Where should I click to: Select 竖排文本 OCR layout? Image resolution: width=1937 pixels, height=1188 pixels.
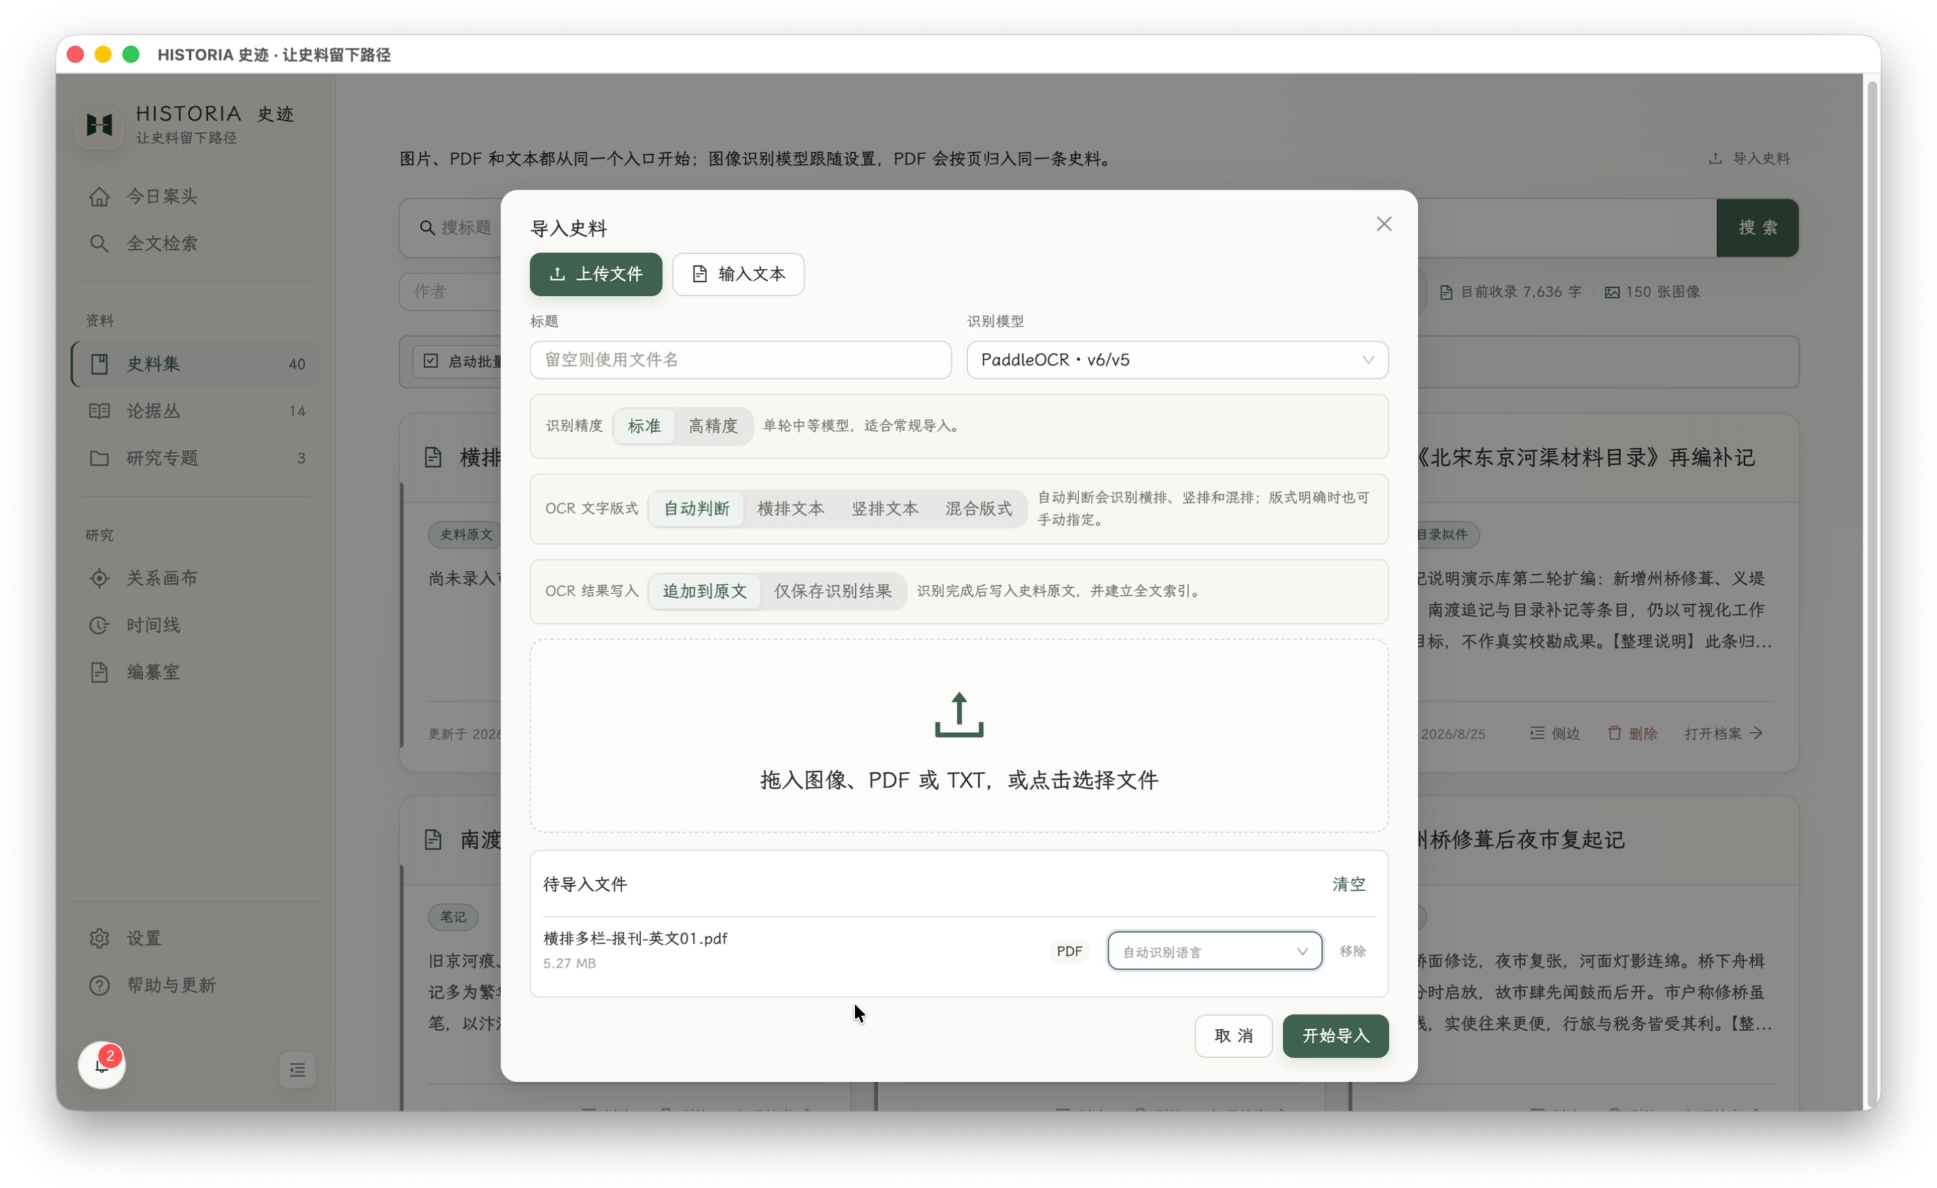[884, 508]
